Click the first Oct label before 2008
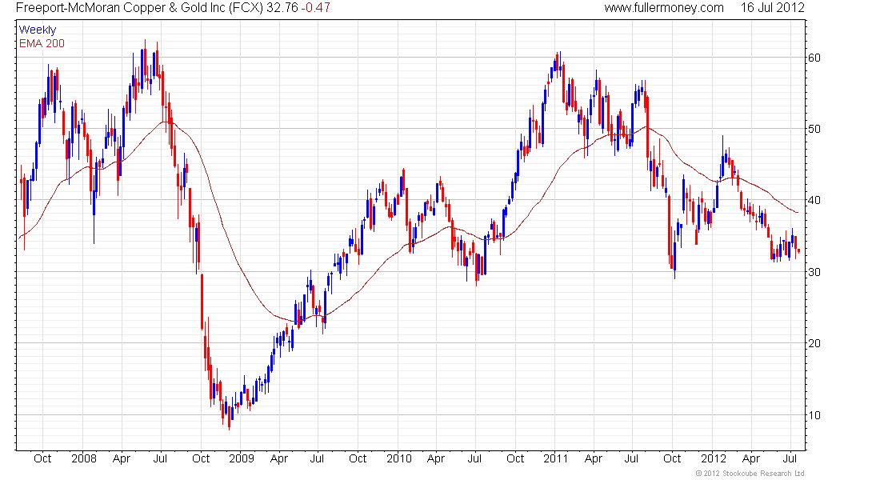This screenshot has height=480, width=880. pos(42,458)
